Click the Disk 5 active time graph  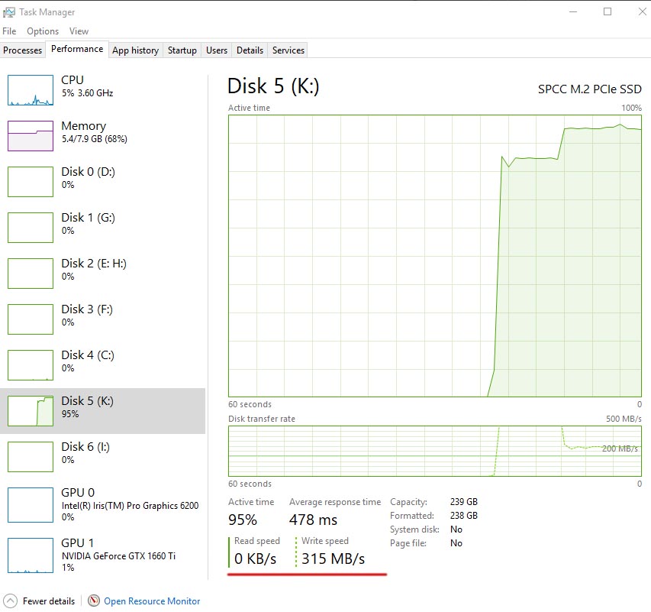pos(435,256)
